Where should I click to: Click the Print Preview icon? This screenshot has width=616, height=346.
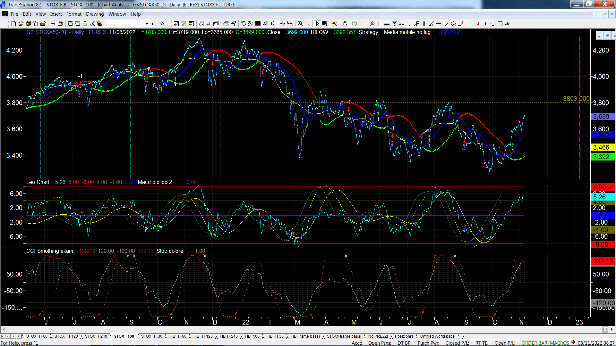tap(53, 24)
